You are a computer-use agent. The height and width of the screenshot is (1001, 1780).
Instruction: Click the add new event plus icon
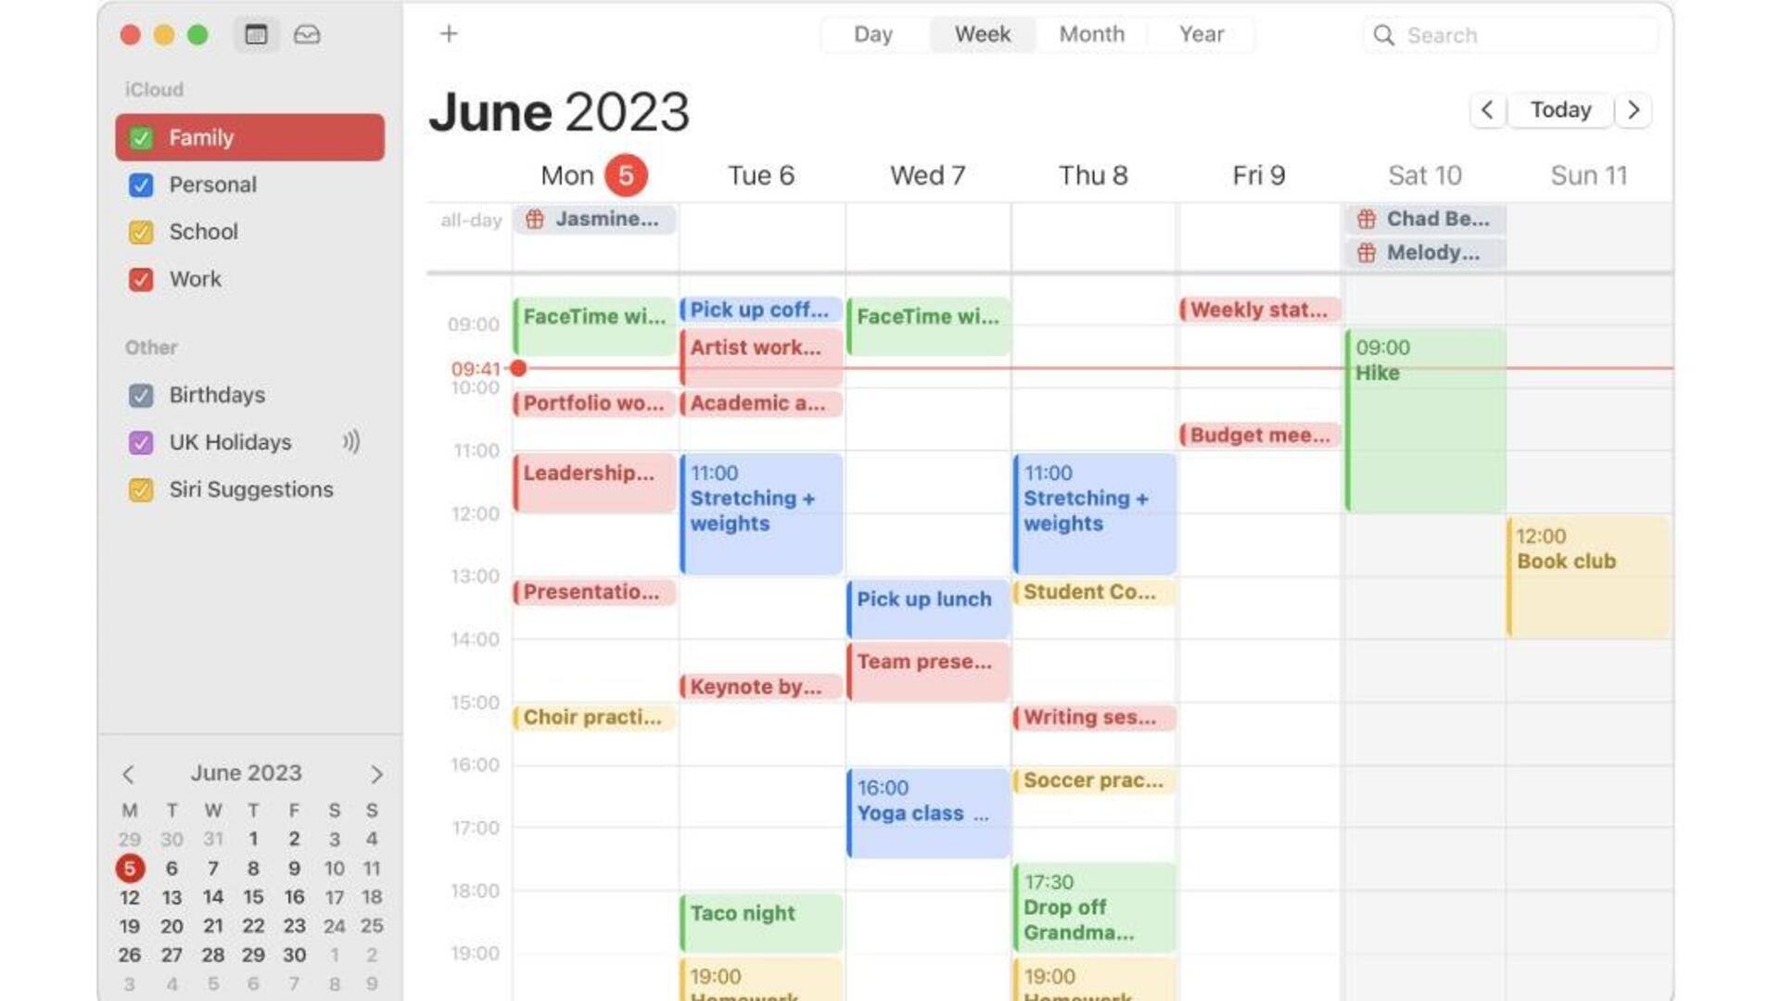[x=449, y=33]
